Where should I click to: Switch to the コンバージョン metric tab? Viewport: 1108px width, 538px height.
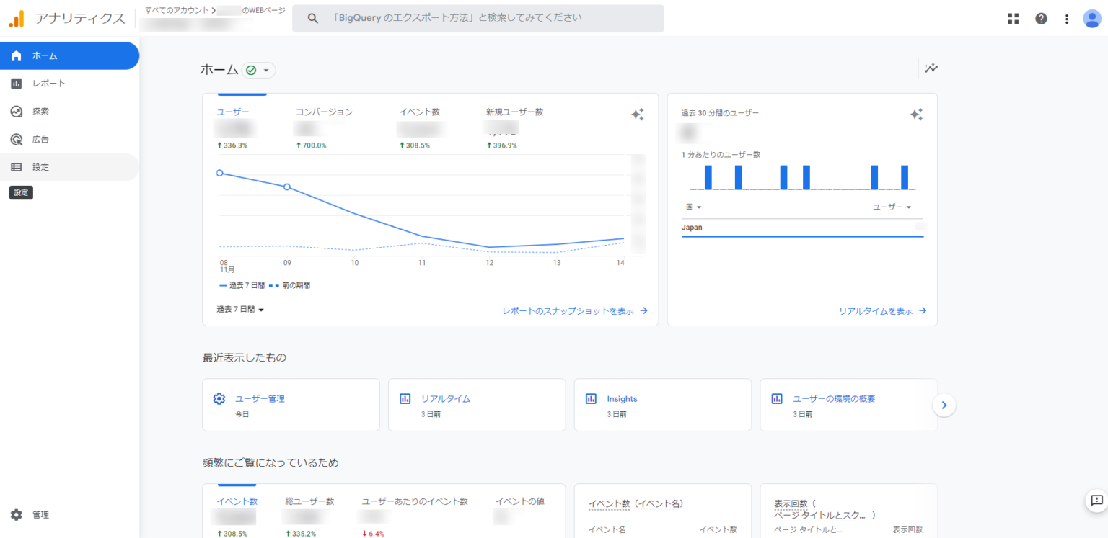(325, 112)
